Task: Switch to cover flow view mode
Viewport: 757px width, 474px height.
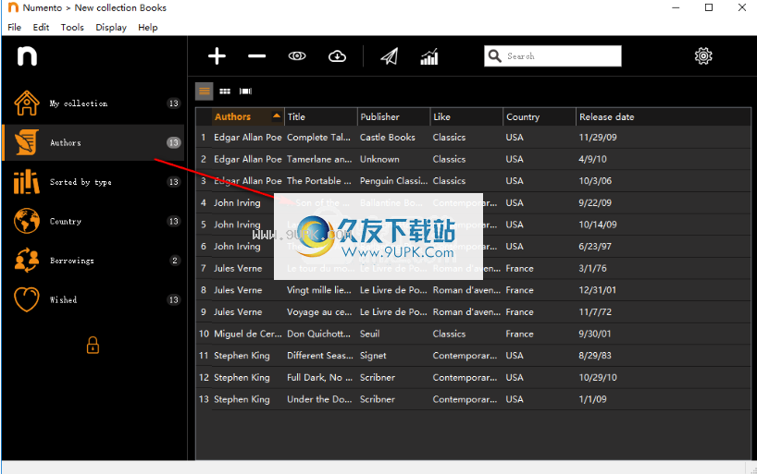Action: click(246, 91)
